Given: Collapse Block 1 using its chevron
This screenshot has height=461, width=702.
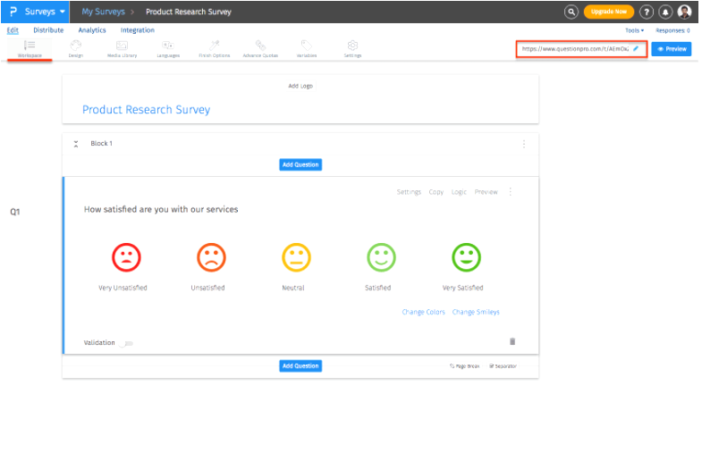Looking at the screenshot, I should click(76, 144).
